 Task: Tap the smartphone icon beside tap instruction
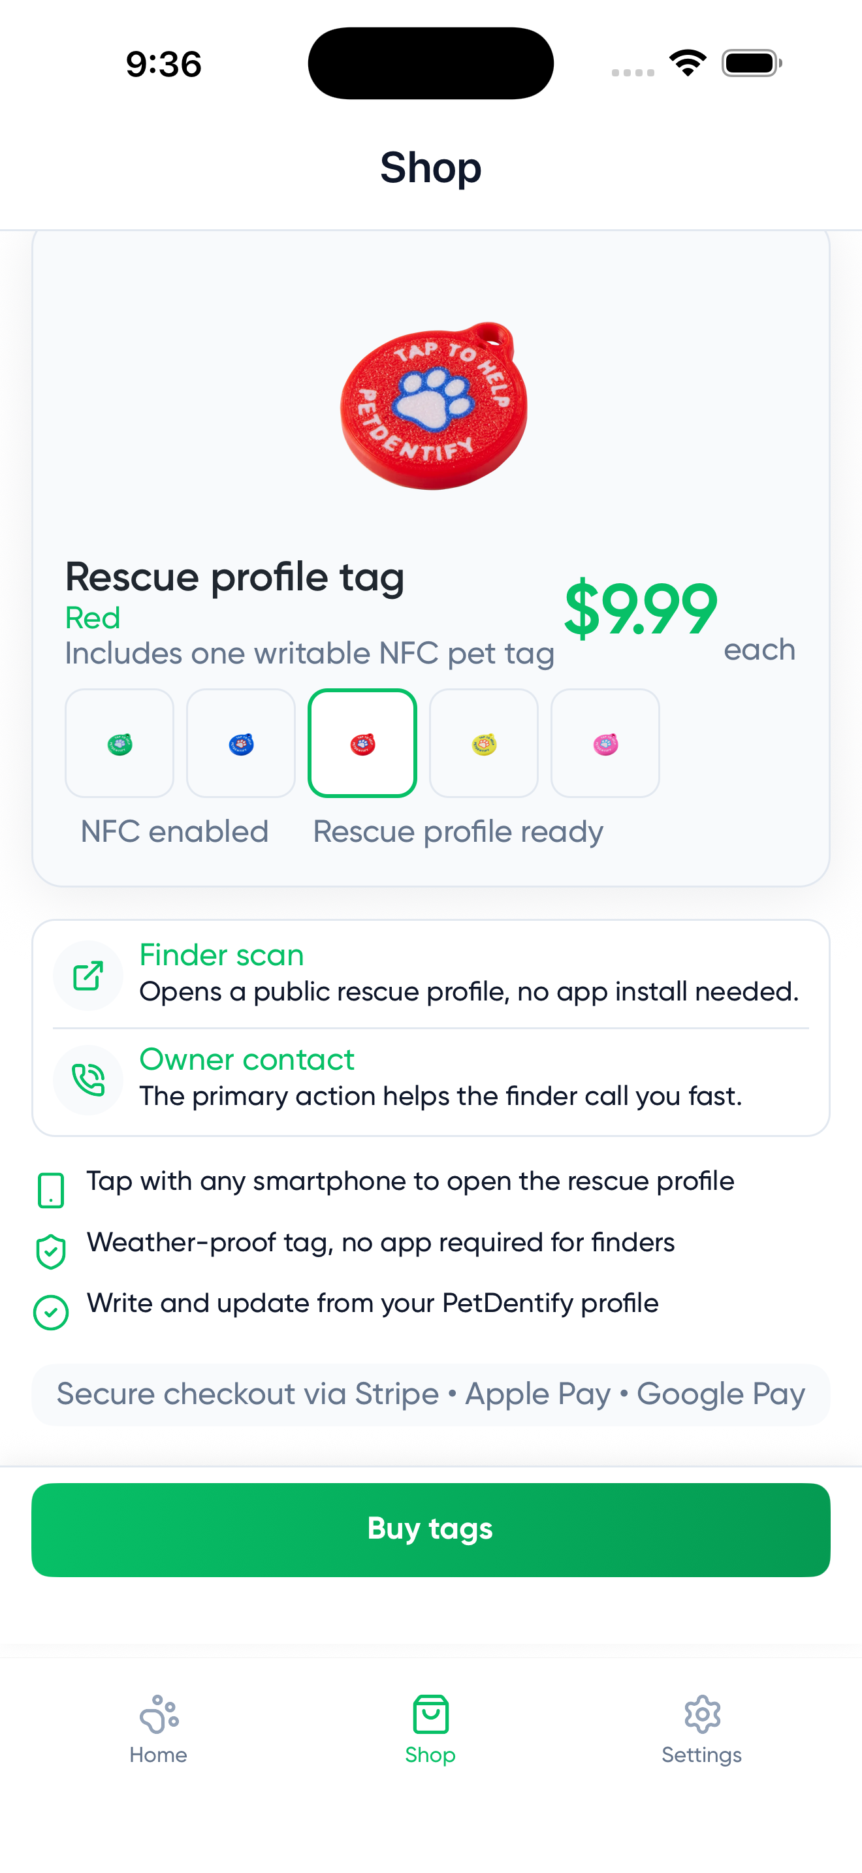pyautogui.click(x=51, y=1191)
